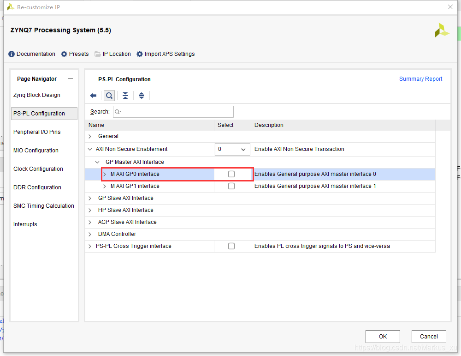Image resolution: width=461 pixels, height=356 pixels.
Task: Click 'Enables General purpose AXI master interface 1' text
Action: (315, 186)
